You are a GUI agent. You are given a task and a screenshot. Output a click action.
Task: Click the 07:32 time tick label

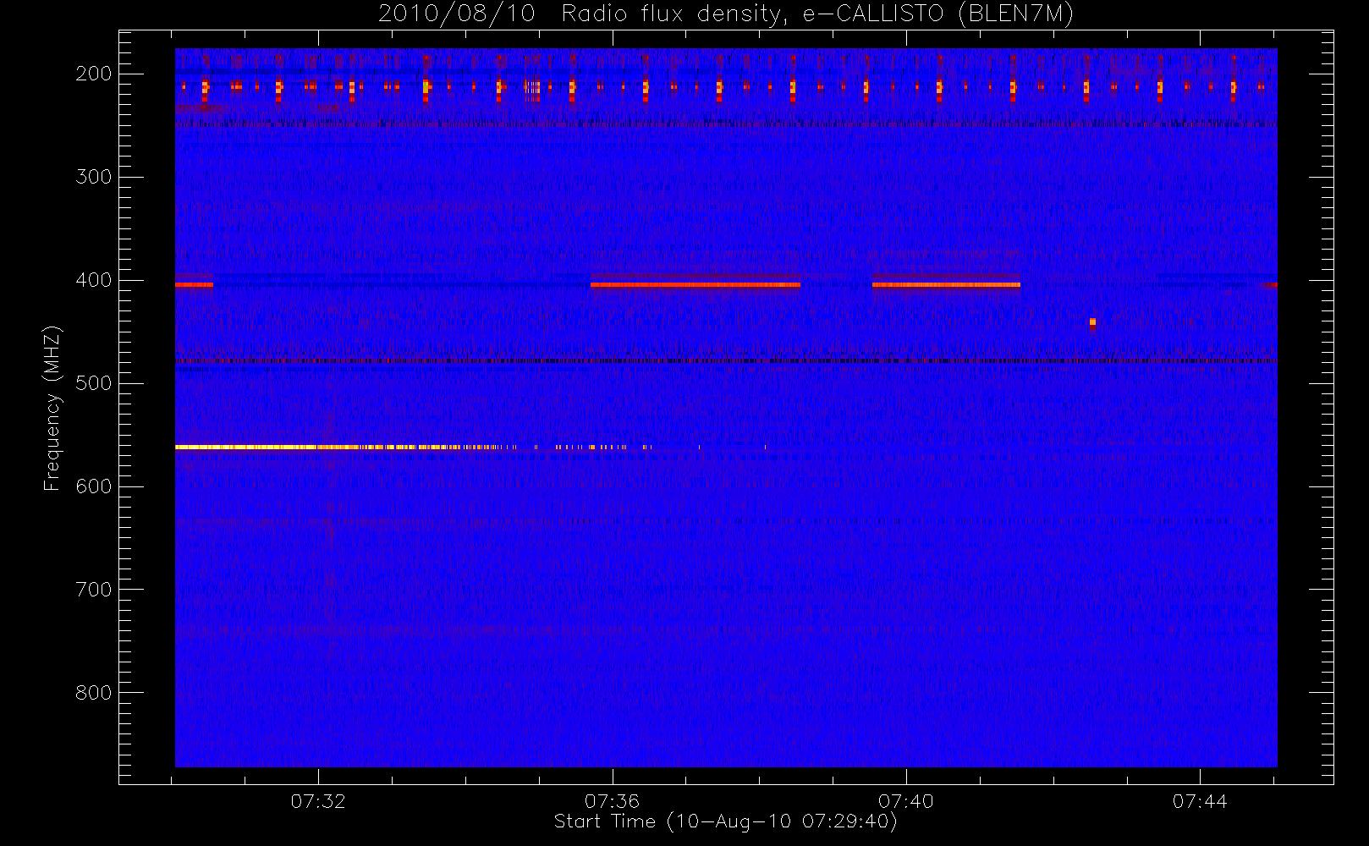tap(318, 801)
